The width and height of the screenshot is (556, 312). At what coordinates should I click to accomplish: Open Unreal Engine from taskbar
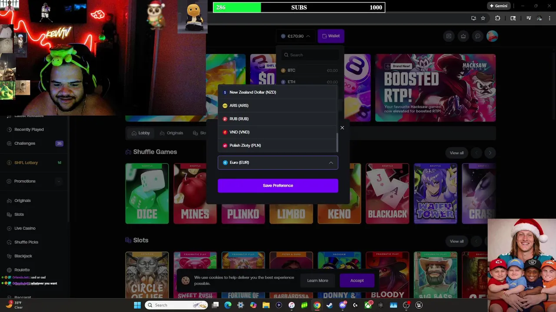click(x=419, y=305)
